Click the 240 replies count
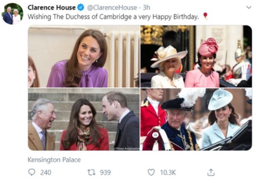The image size is (256, 181). 45,172
